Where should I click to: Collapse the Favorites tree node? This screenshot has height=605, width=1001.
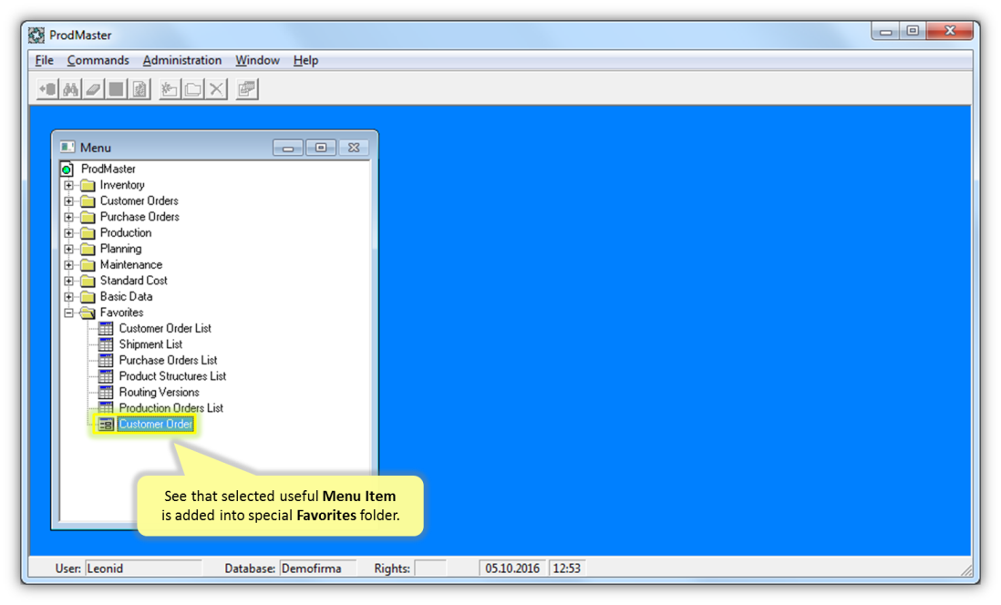(x=69, y=313)
